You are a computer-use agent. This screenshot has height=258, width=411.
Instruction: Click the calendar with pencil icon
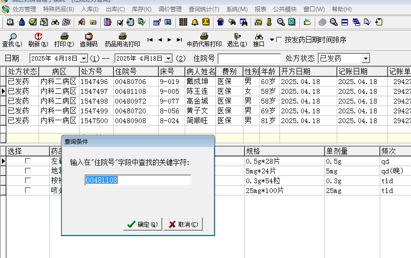pos(157,22)
